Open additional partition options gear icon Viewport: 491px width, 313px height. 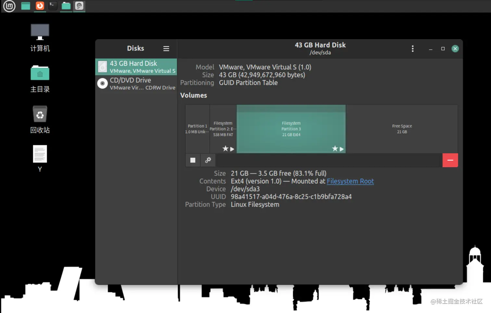point(208,160)
